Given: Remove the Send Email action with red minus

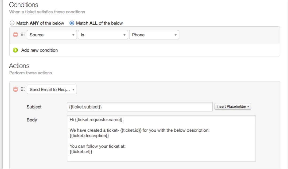Looking at the screenshot, I should click(15, 89).
